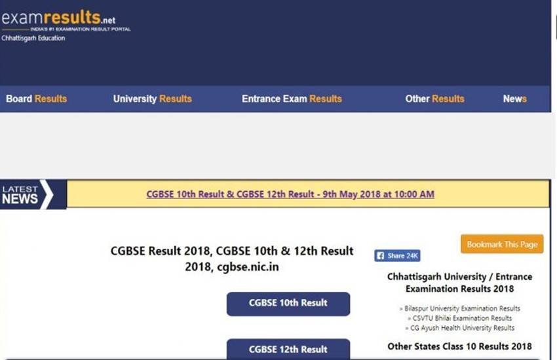Click the empty gray banner area
Screen dimensions: 557x360
click(275, 145)
